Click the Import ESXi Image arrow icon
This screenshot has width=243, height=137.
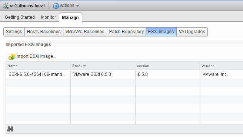[x=11, y=57]
